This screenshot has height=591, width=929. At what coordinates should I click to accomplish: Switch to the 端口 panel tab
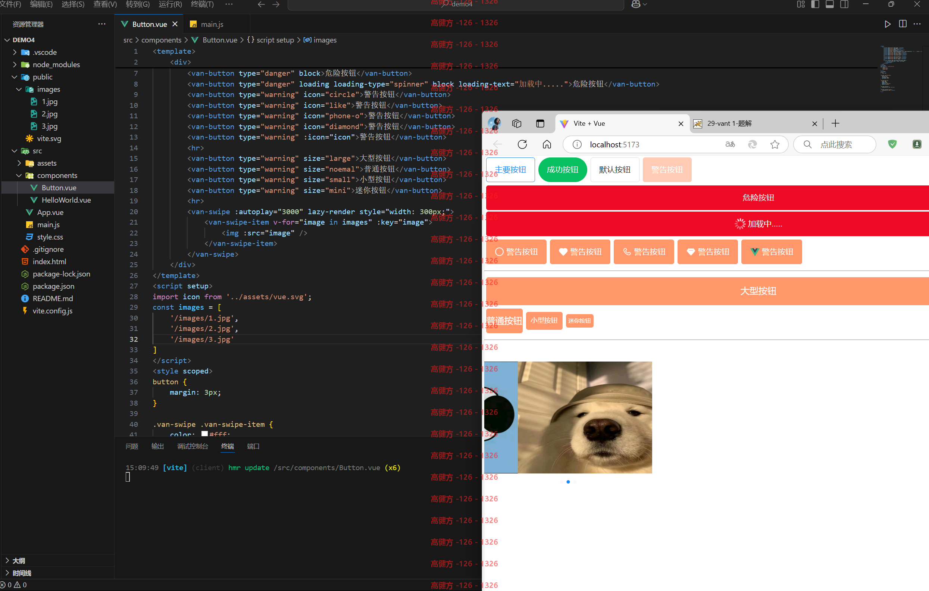point(253,446)
